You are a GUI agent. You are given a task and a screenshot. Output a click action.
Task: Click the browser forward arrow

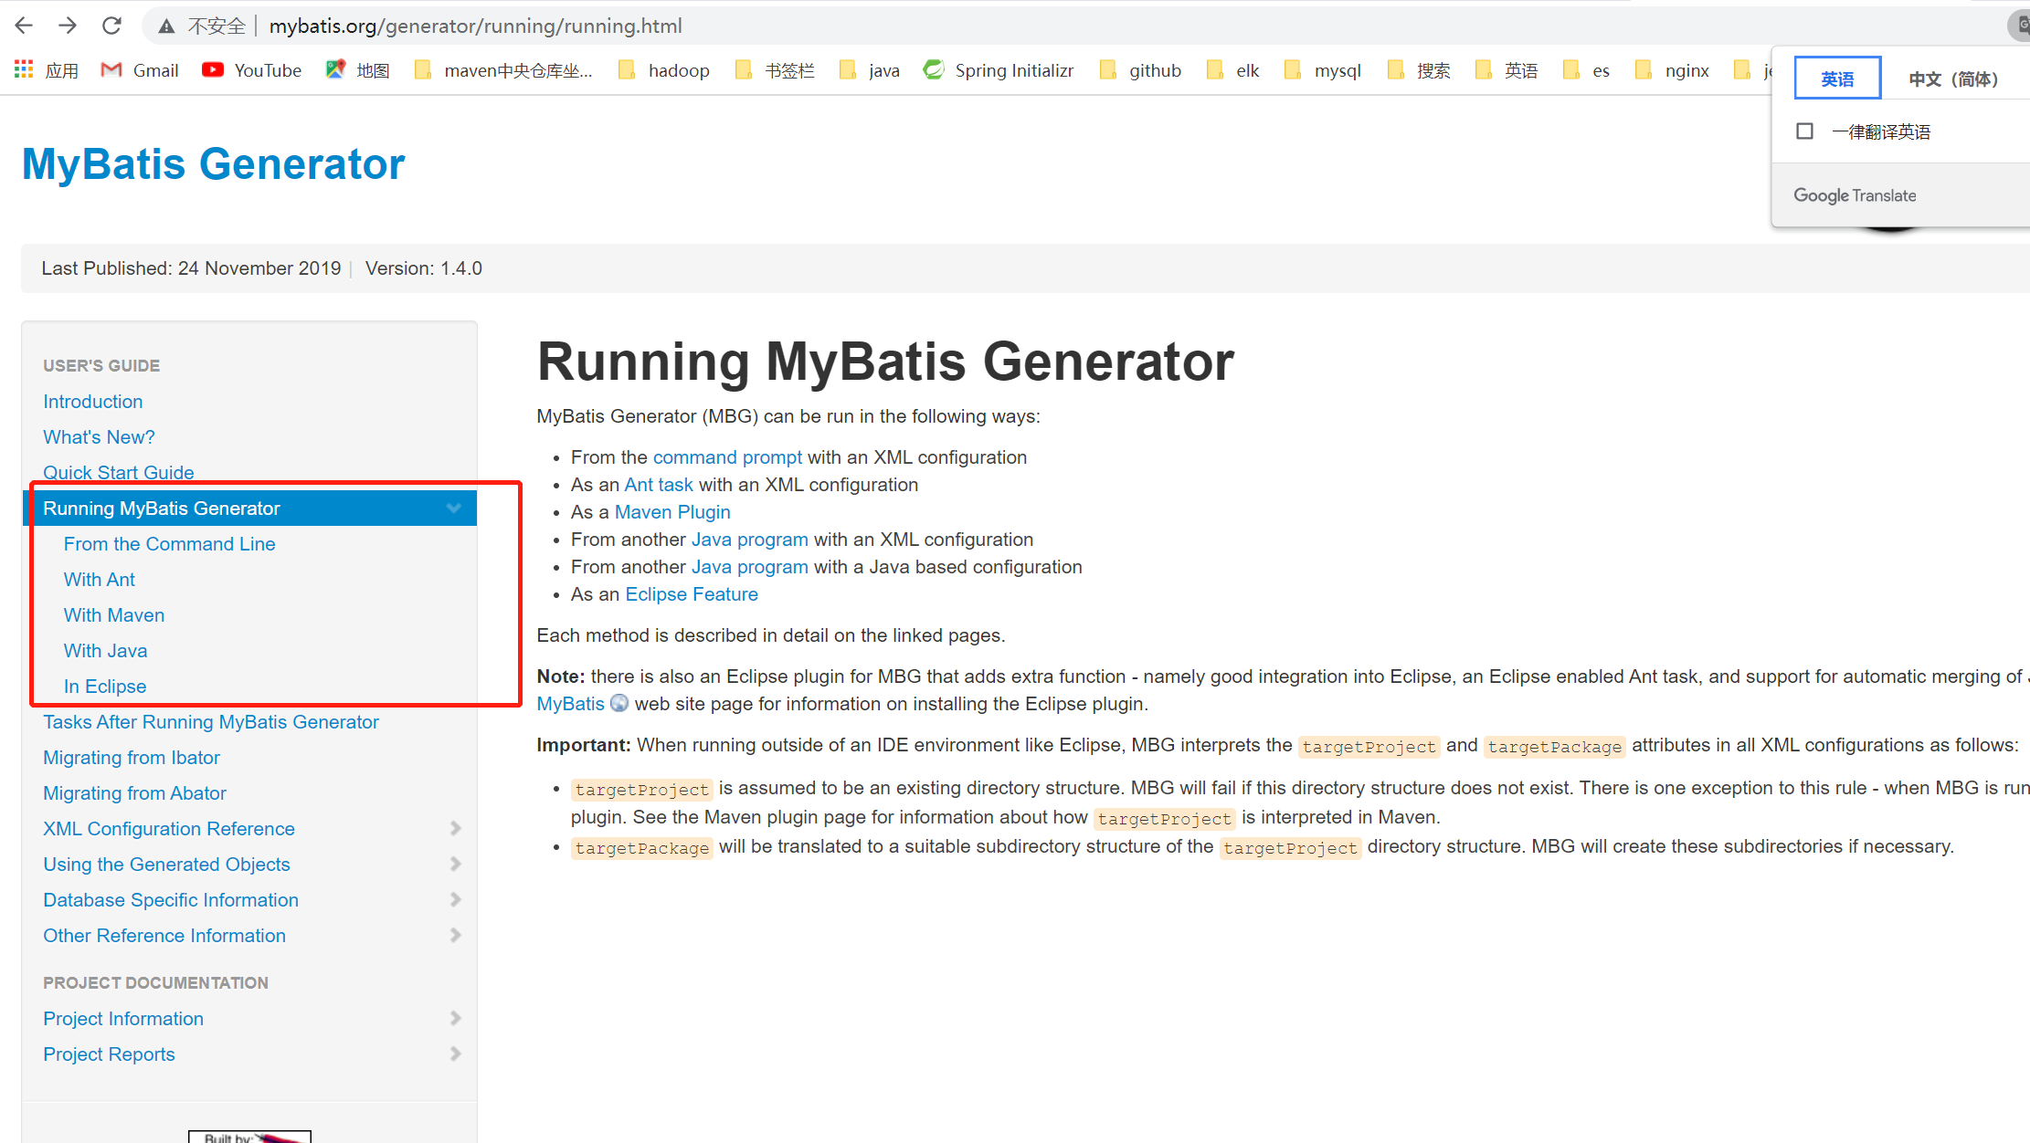click(x=68, y=26)
